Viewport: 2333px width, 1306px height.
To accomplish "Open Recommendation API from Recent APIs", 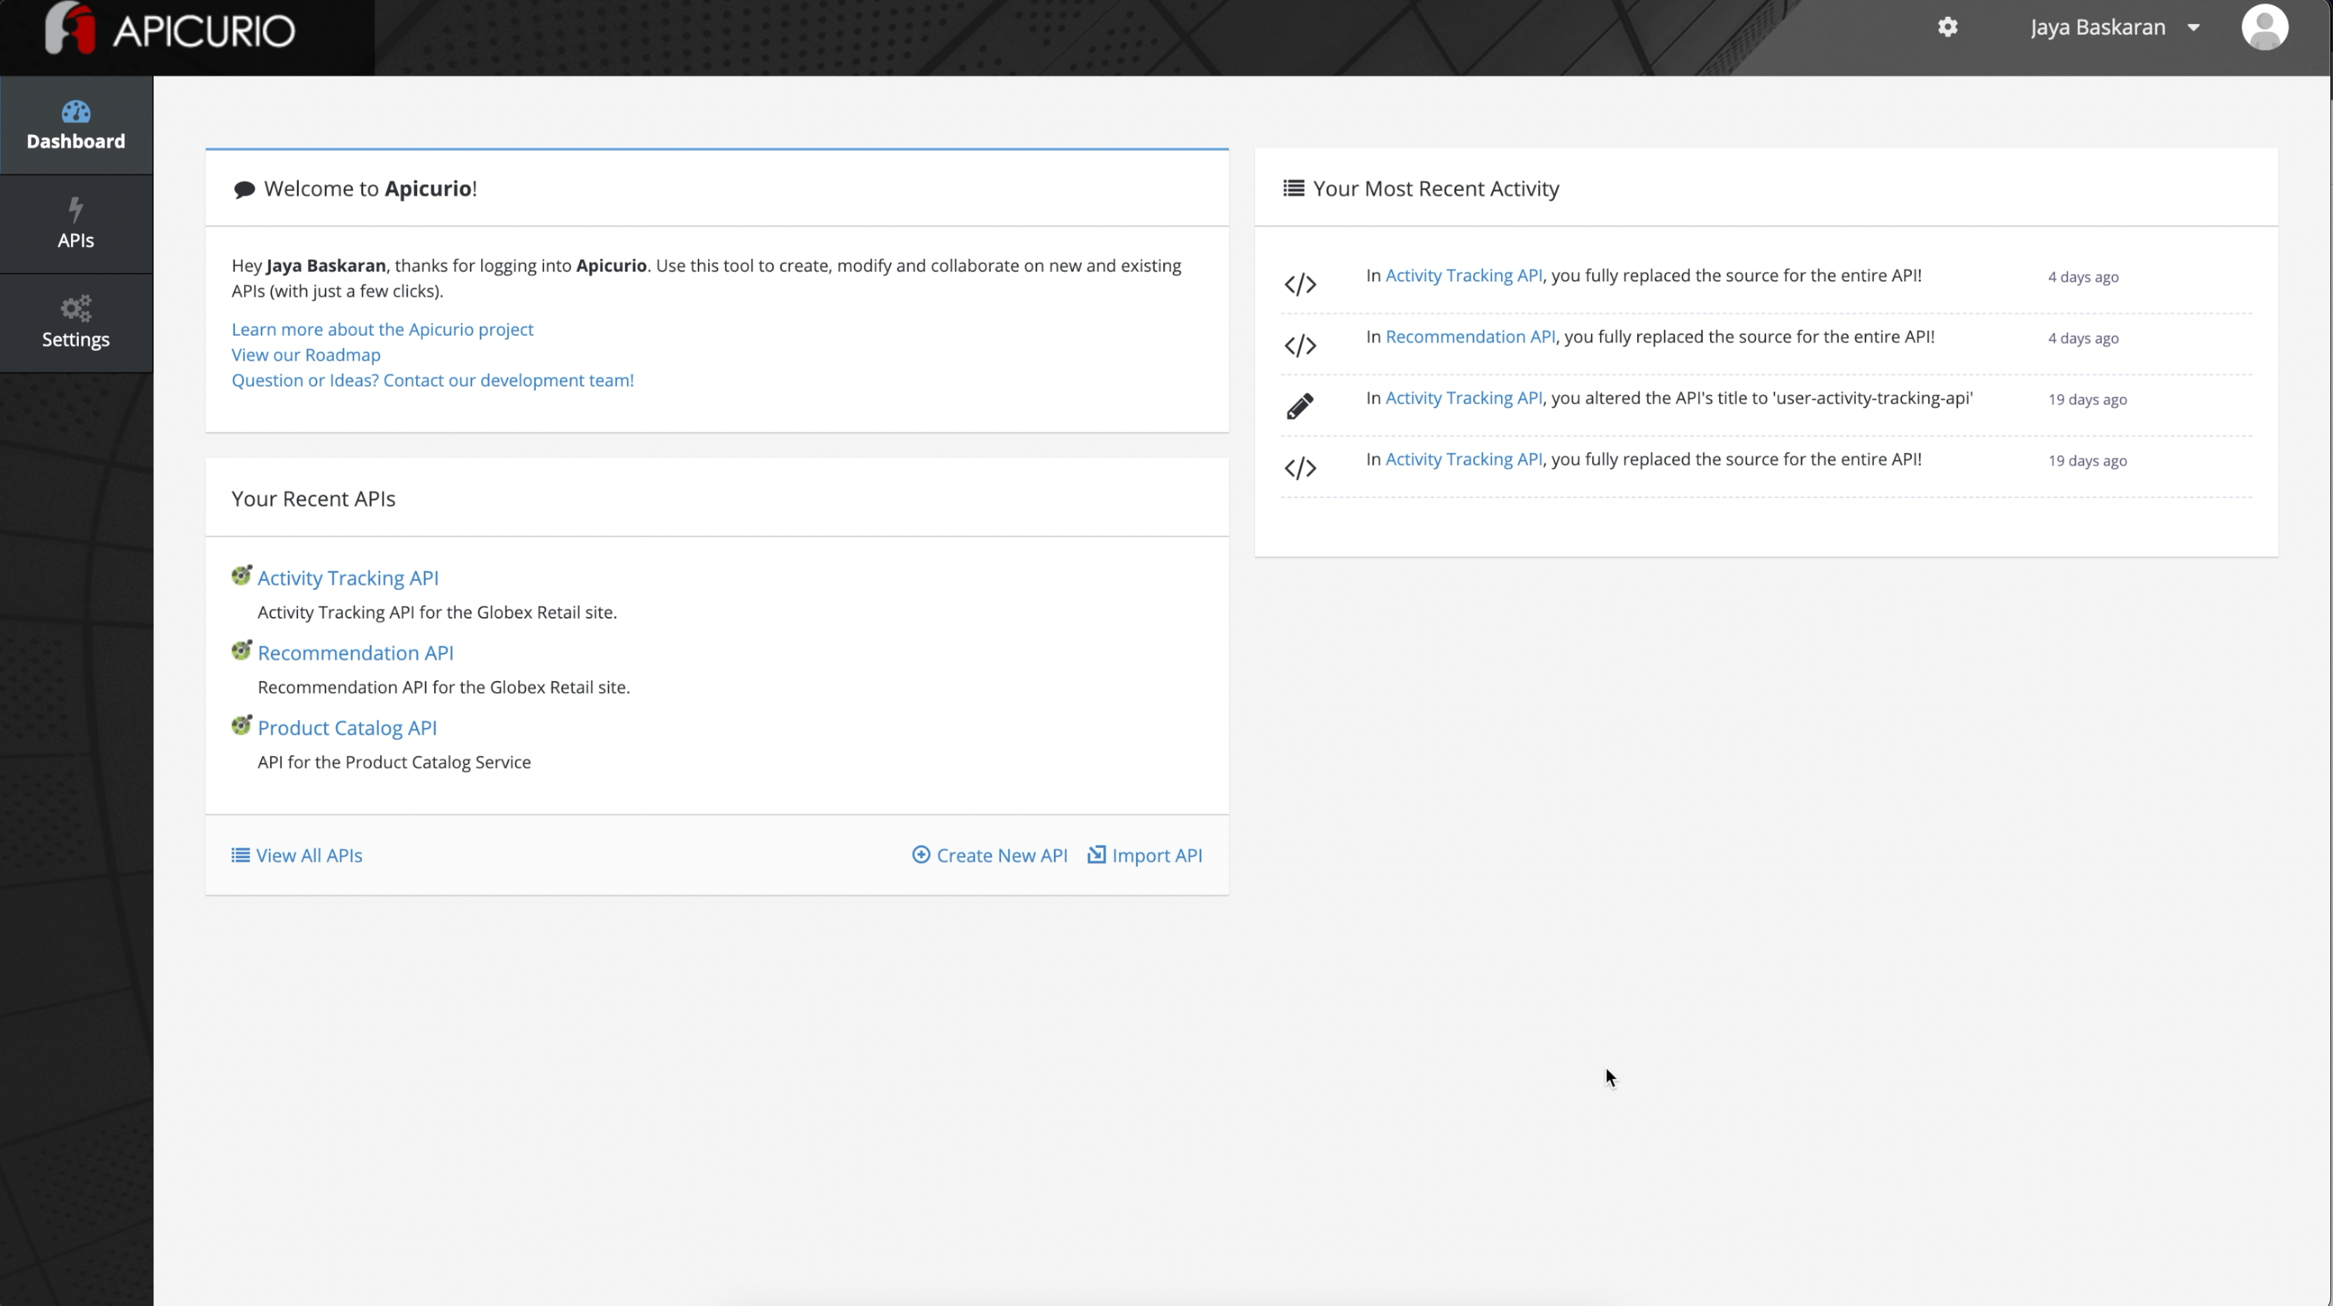I will (x=356, y=653).
